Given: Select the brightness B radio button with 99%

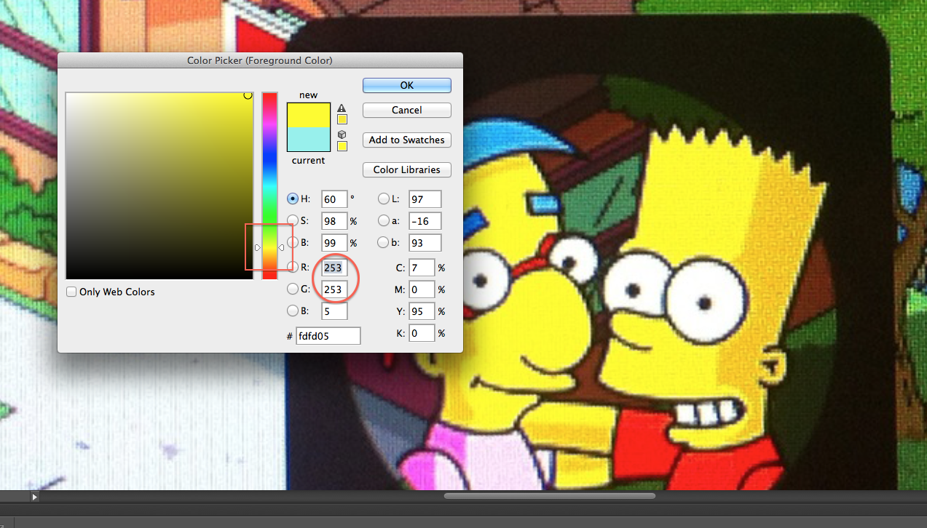Looking at the screenshot, I should [x=293, y=242].
